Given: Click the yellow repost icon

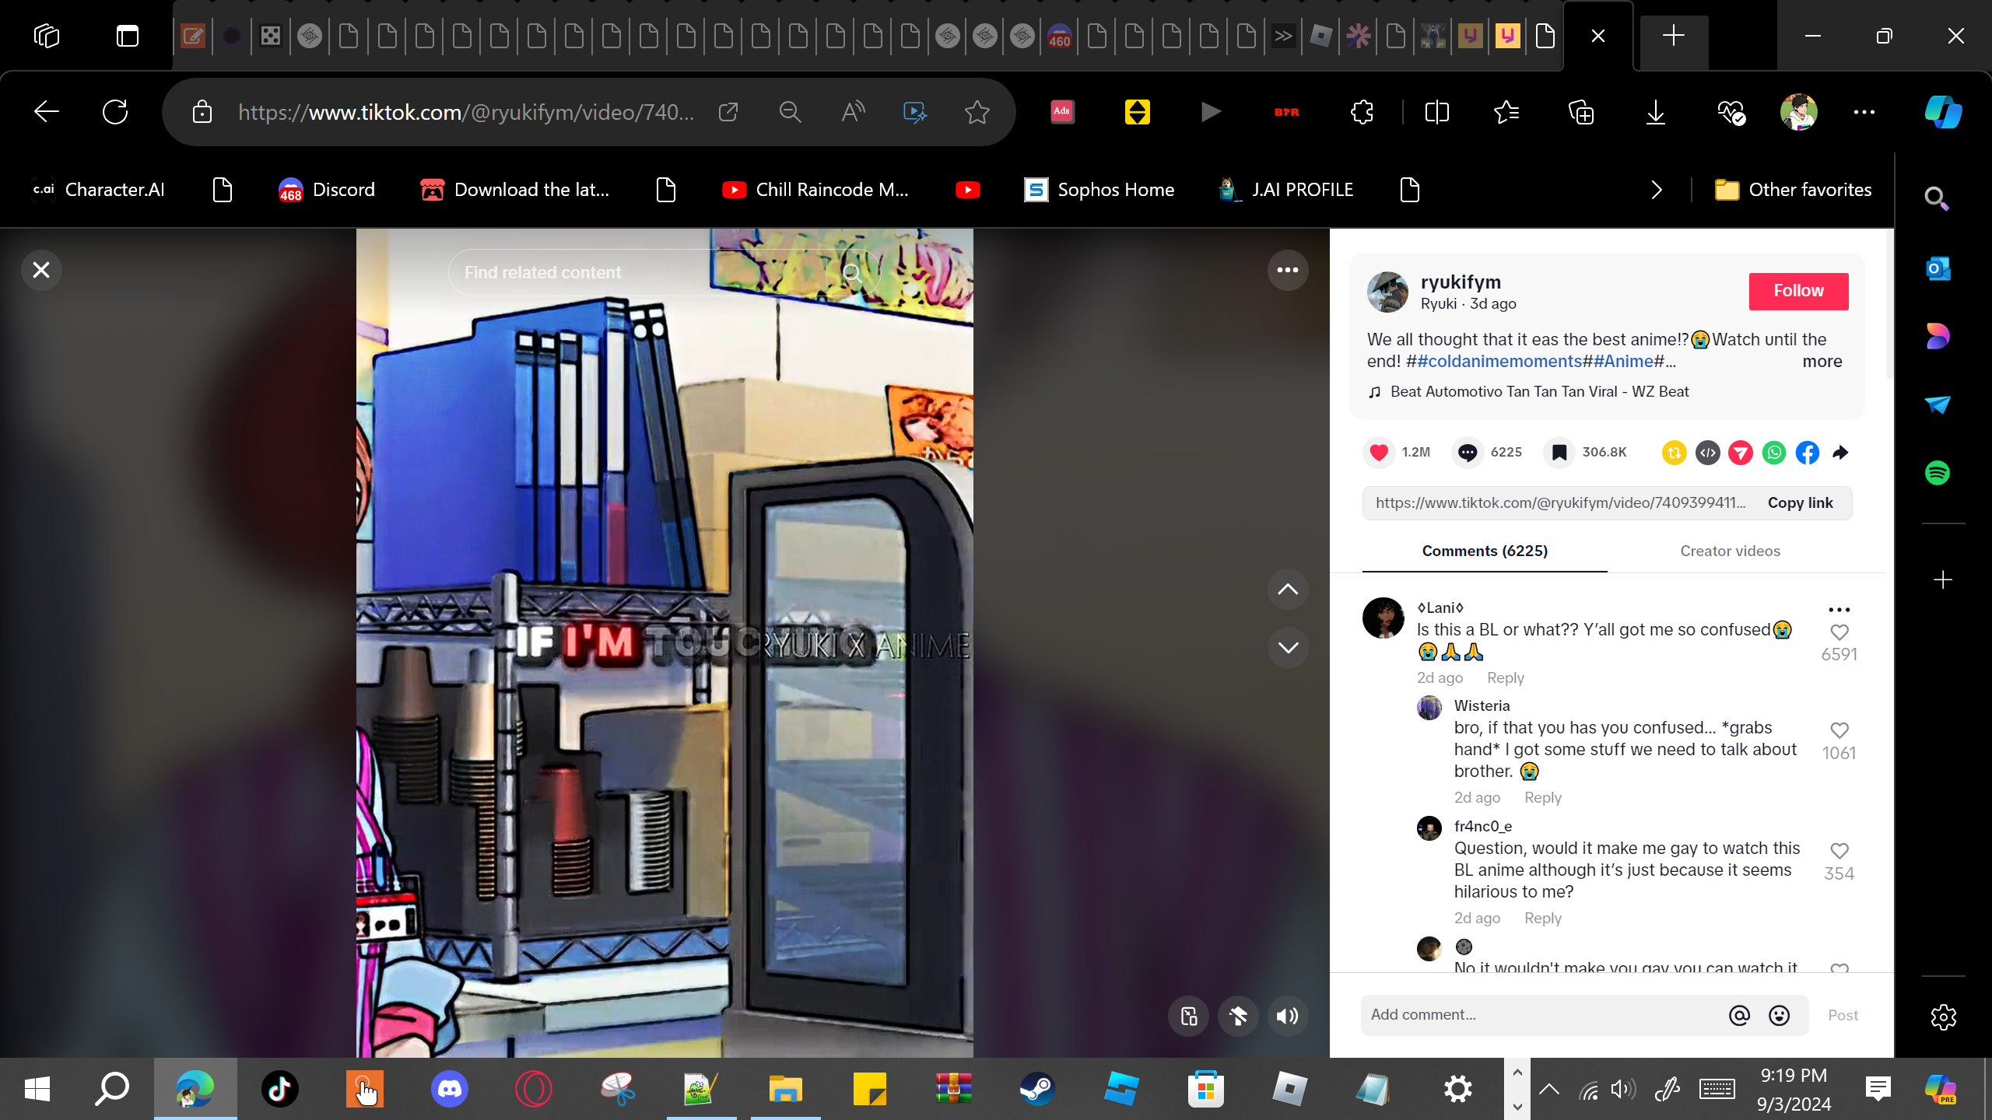Looking at the screenshot, I should tap(1674, 452).
